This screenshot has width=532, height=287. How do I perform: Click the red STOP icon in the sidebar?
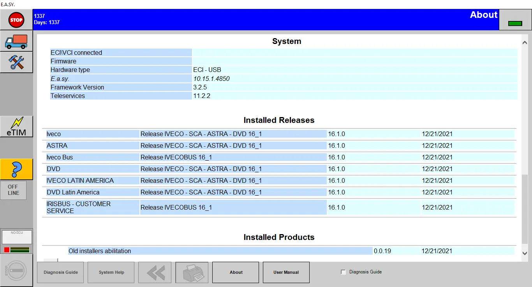click(16, 20)
